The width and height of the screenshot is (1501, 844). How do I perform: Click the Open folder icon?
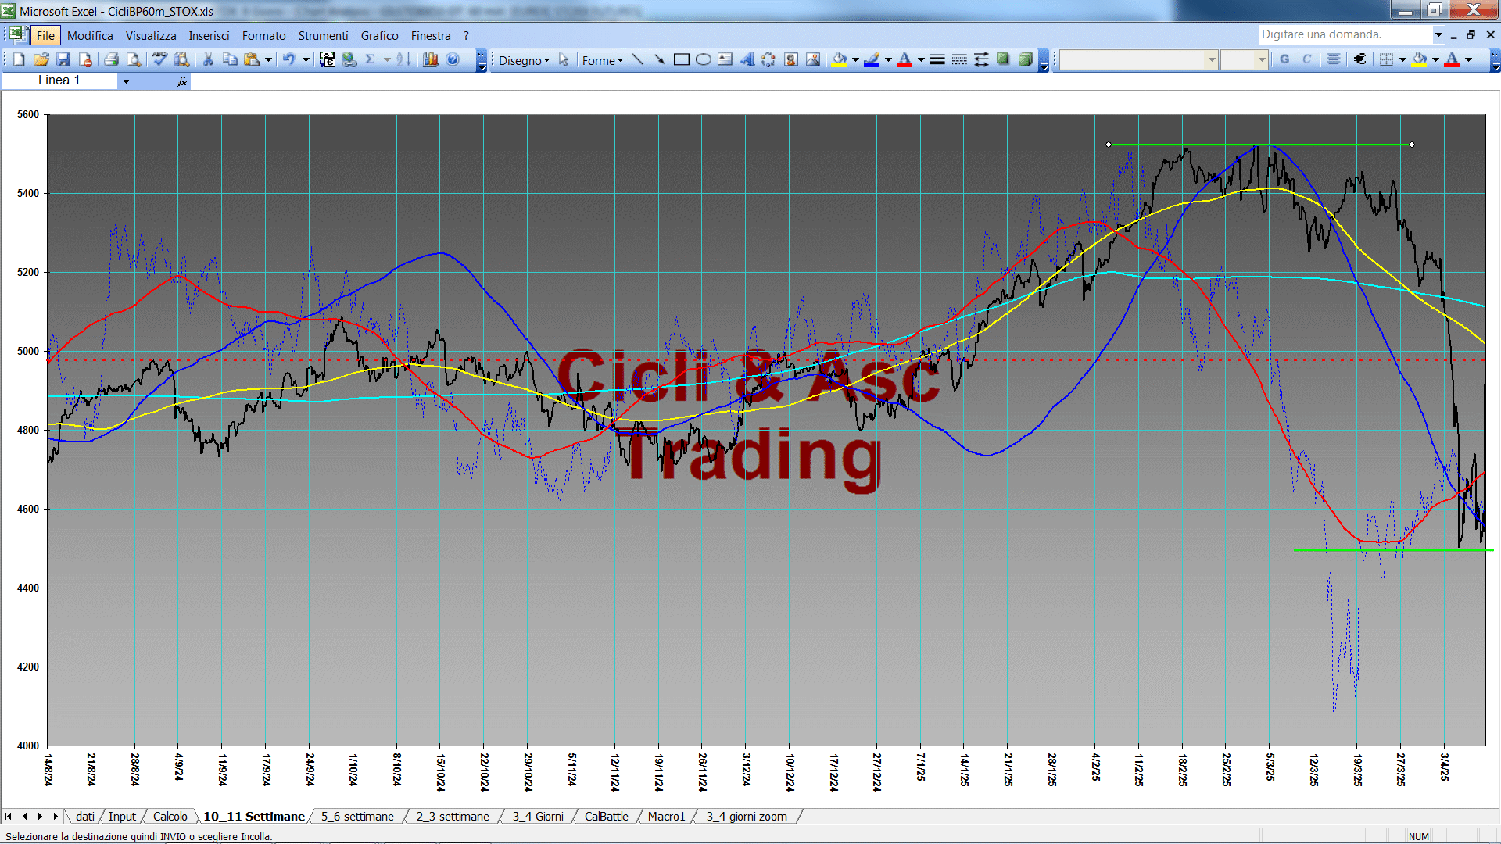click(41, 59)
